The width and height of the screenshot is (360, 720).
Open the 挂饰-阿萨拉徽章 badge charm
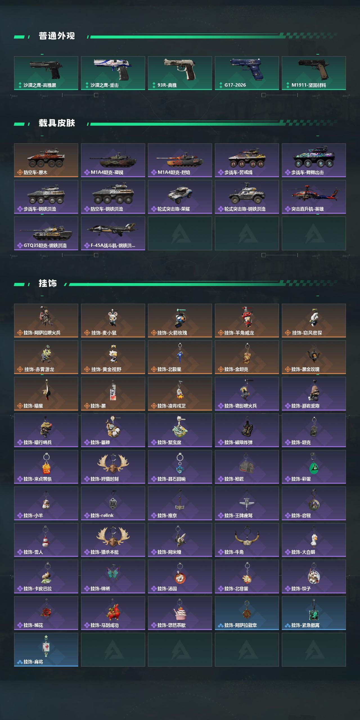click(x=247, y=613)
